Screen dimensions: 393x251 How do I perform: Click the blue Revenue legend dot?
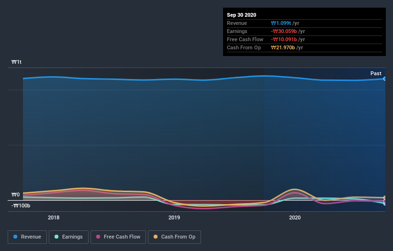15,237
